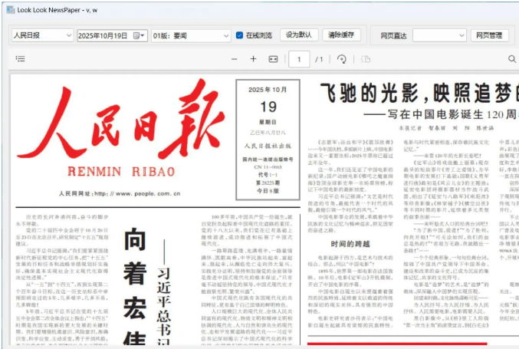Screen dimensions: 519x349
Task: Click the 时间的跨越 subheading
Action: click(x=350, y=244)
